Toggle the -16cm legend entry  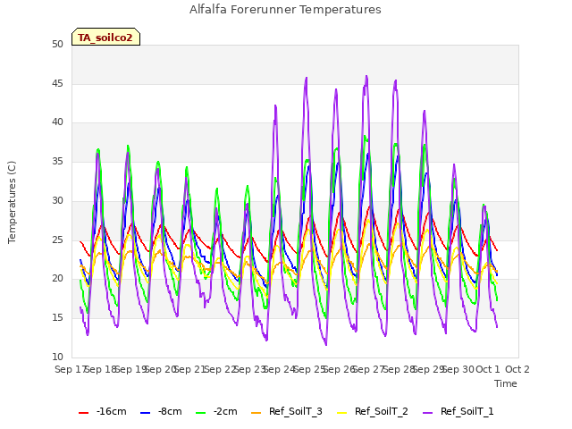click(x=103, y=411)
